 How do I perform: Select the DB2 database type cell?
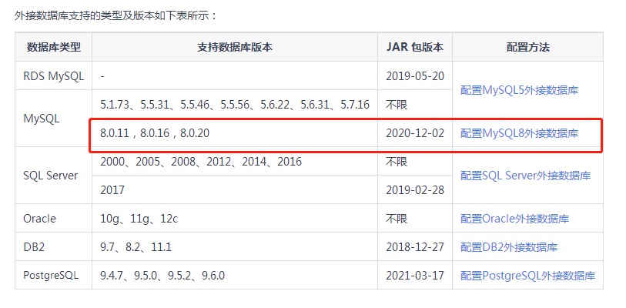click(54, 247)
